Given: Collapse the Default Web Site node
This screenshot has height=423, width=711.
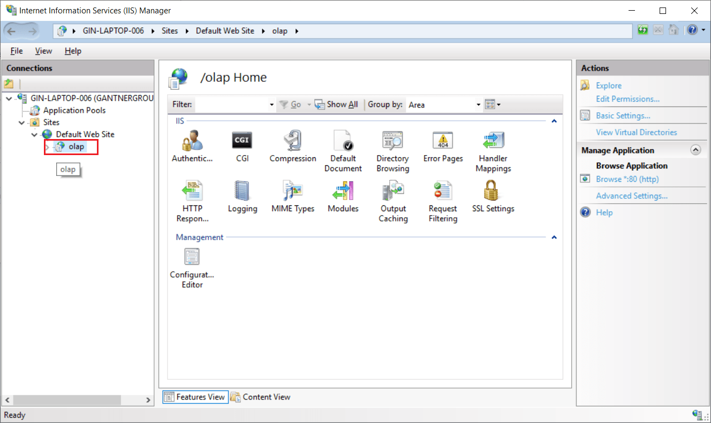Looking at the screenshot, I should click(34, 134).
